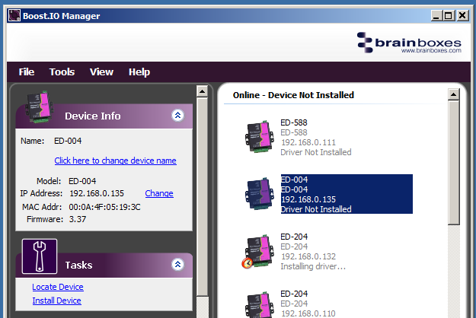
Task: Click the Brainboxes logo
Action: pyautogui.click(x=410, y=43)
